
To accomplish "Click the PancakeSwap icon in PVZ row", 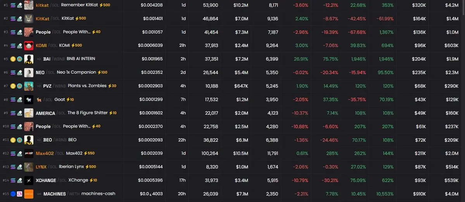I will pos(19,86).
